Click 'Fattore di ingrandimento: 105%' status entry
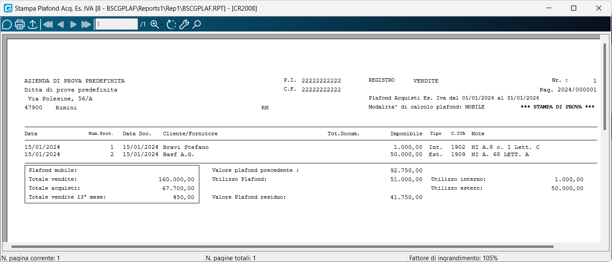 453,258
